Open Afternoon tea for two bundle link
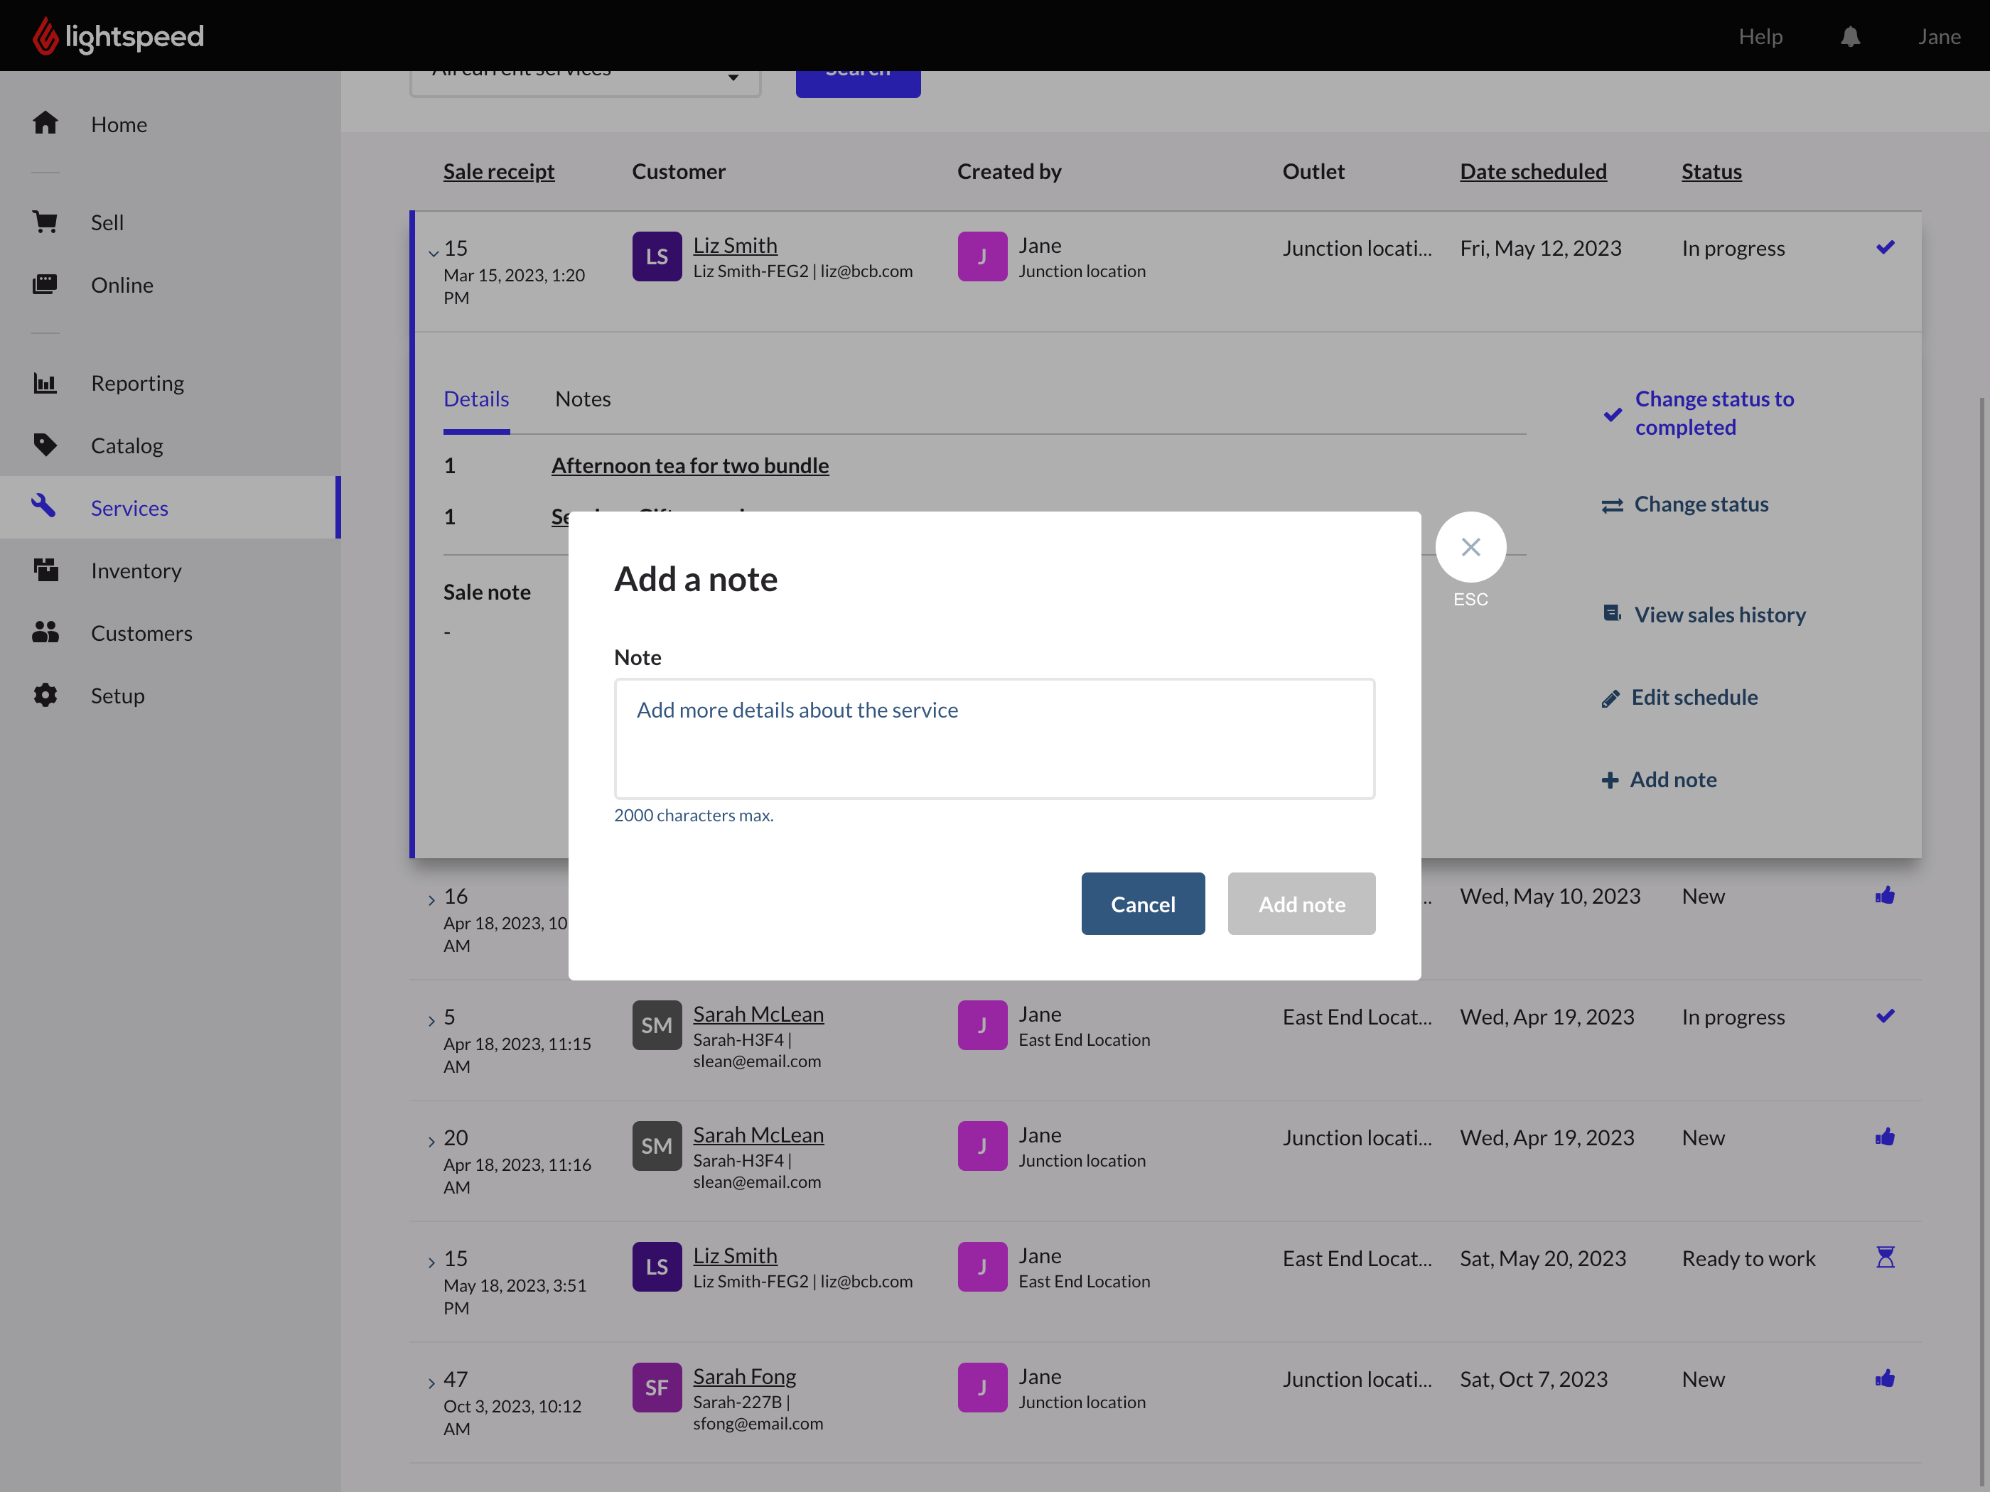 tap(690, 465)
